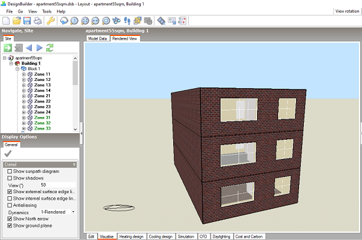
Task: Open file using folder icon
Action: point(17,21)
